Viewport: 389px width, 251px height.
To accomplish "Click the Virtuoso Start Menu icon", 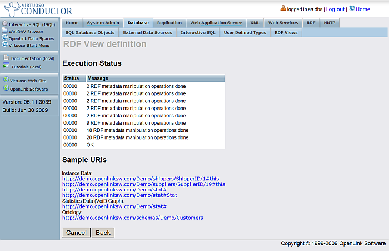I will [5, 45].
